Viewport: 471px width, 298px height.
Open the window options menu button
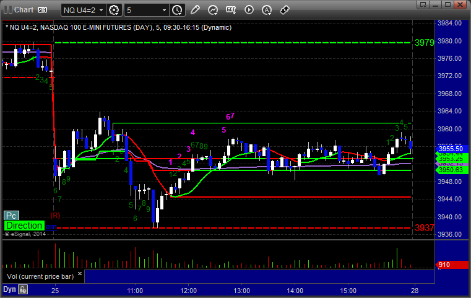point(423,4)
